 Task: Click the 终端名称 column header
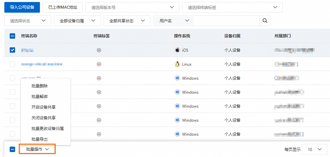[29, 36]
